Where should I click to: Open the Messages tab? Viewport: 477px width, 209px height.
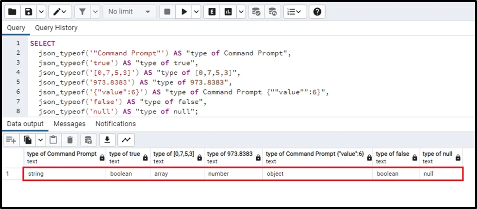(69, 124)
